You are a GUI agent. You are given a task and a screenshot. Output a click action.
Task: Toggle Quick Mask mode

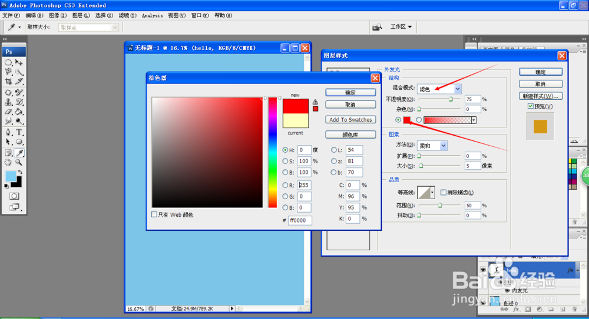(x=14, y=196)
